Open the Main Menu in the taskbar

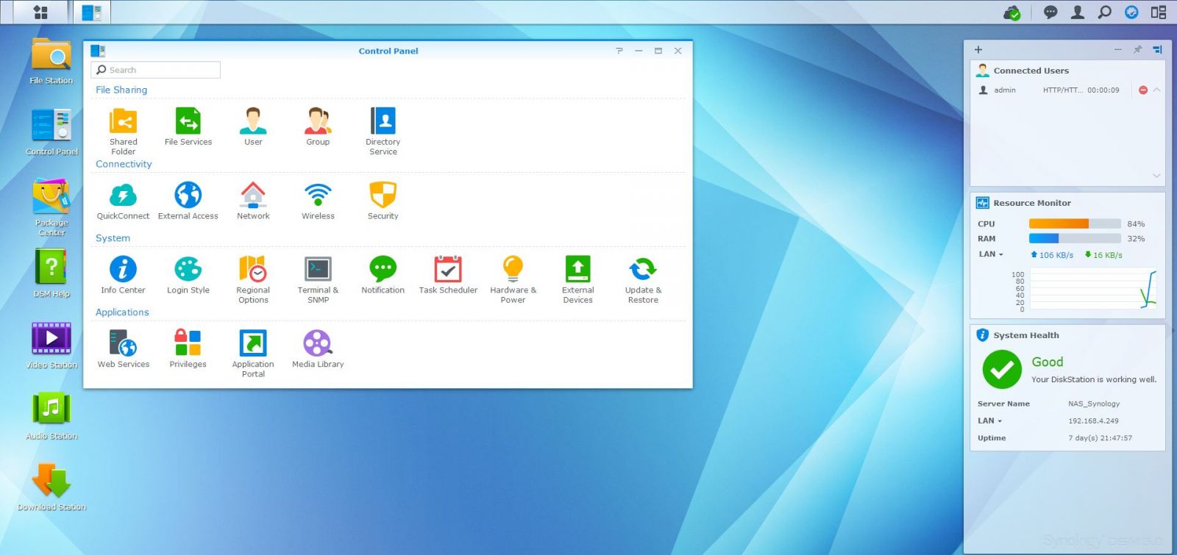click(x=40, y=12)
